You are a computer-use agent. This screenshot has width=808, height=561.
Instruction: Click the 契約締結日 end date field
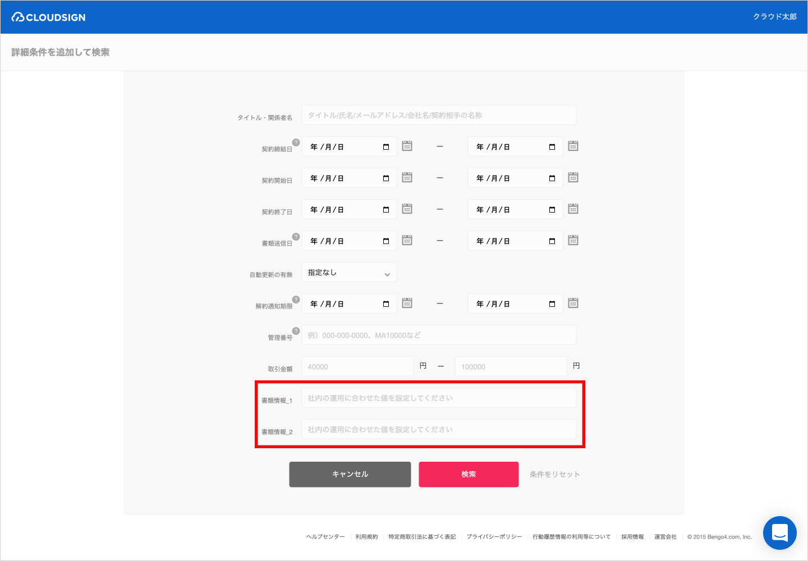[515, 146]
